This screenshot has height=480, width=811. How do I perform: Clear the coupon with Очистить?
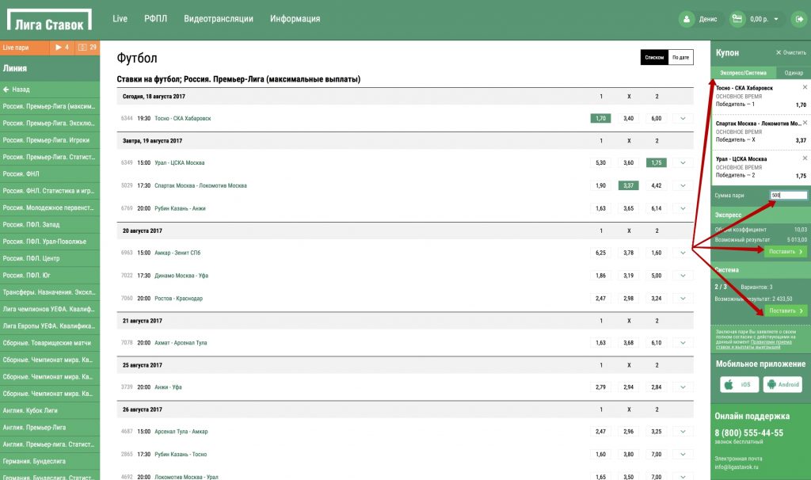[x=790, y=52]
